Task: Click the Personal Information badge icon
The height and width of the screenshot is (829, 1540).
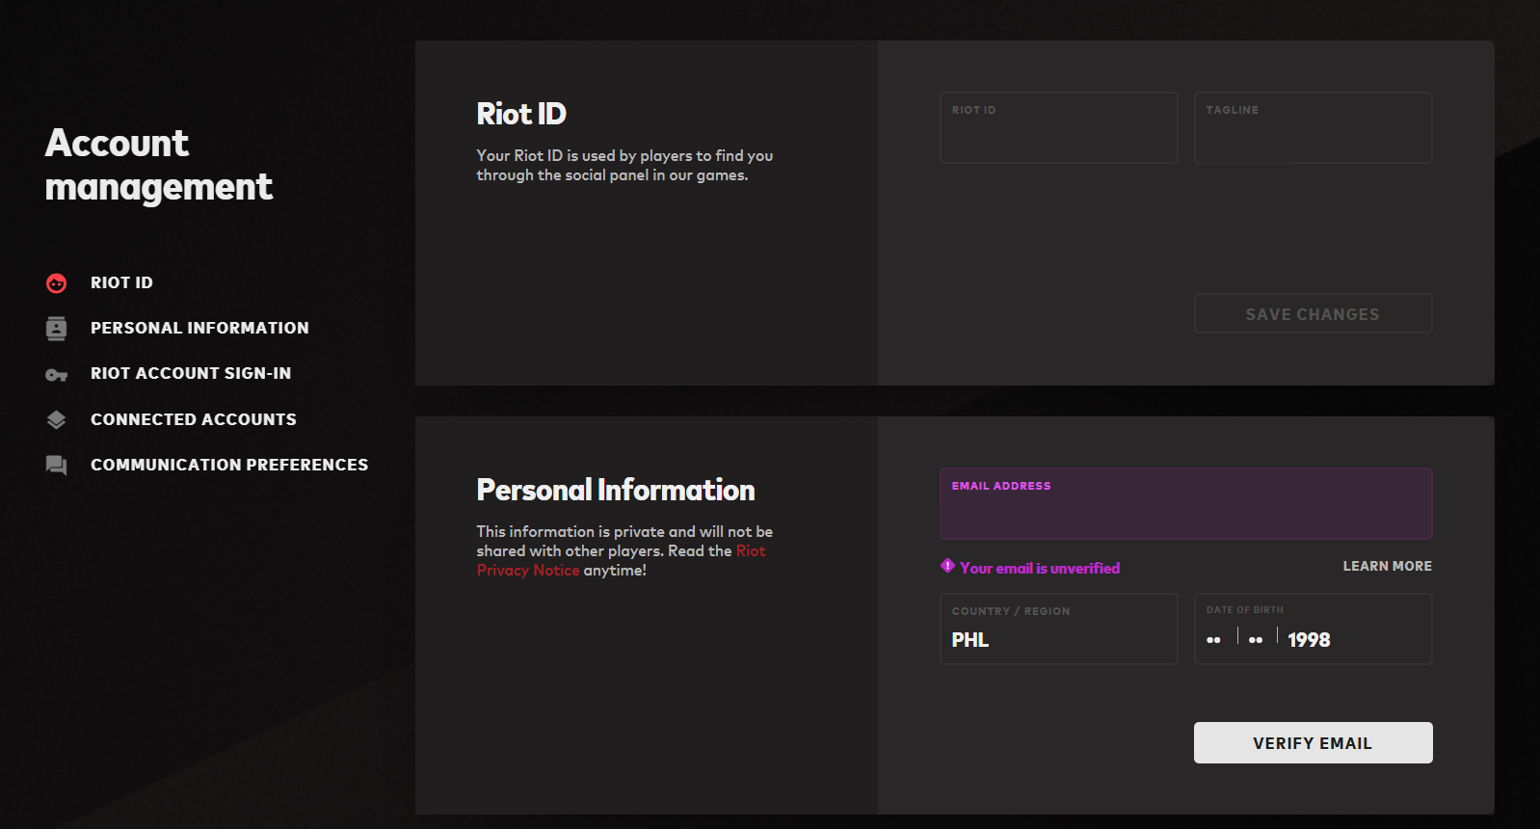Action: pos(56,329)
